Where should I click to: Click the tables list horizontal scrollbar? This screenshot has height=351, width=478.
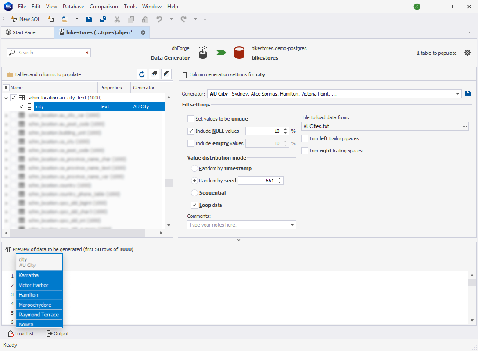pos(77,233)
